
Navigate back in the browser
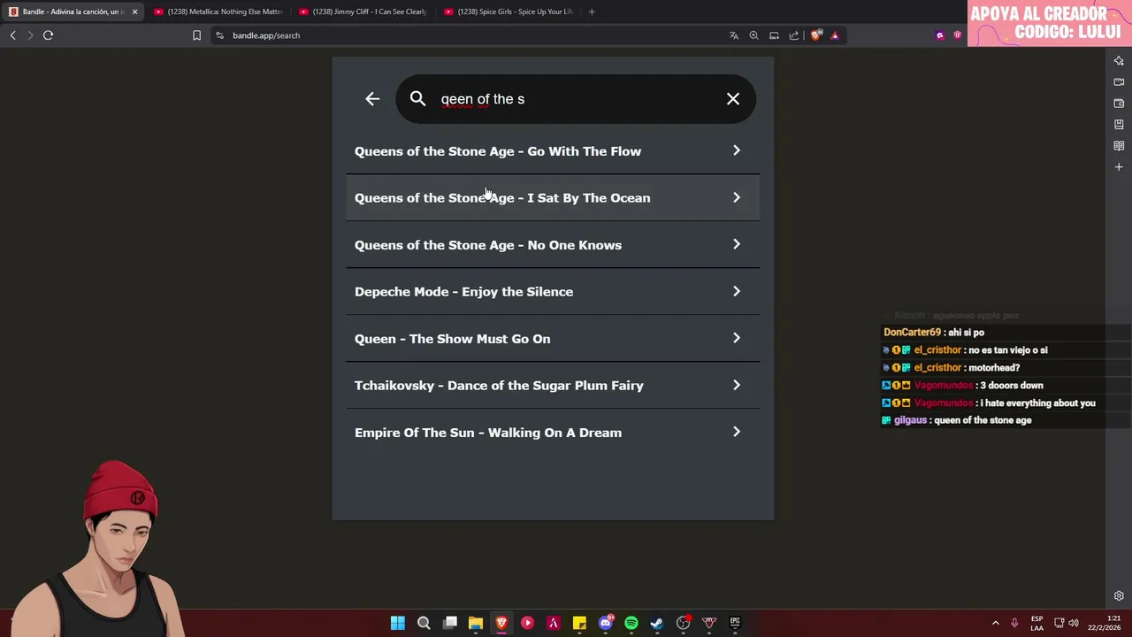12,35
